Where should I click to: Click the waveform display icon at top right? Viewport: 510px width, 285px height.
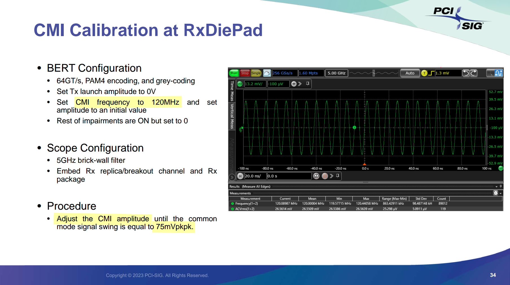pyautogui.click(x=498, y=73)
